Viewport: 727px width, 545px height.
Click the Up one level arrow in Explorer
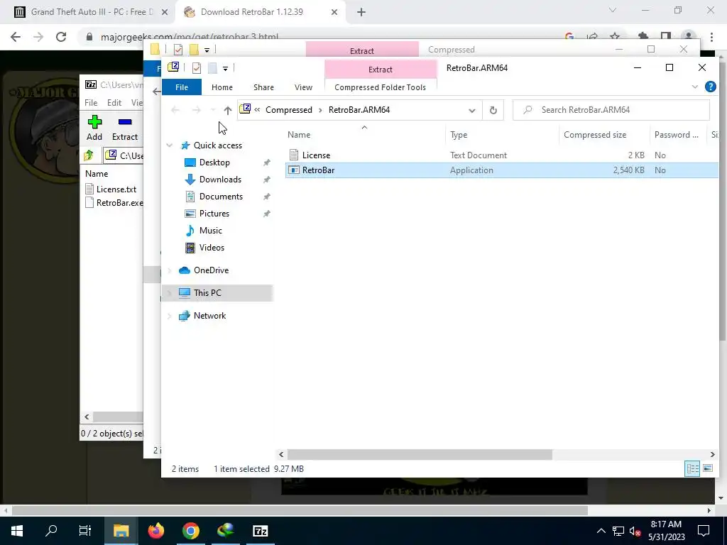(x=227, y=110)
